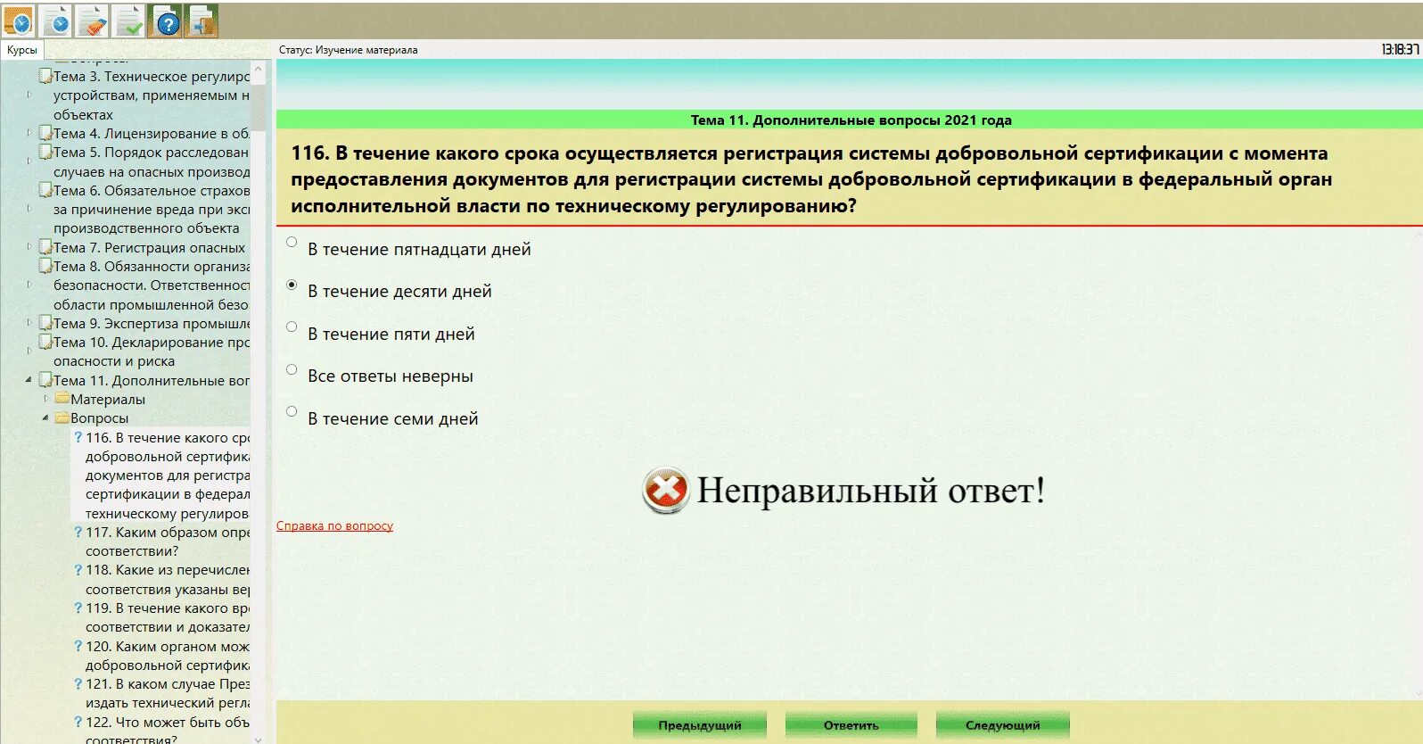1423x744 pixels.
Task: Click question mark icon of question 119
Action: point(78,608)
